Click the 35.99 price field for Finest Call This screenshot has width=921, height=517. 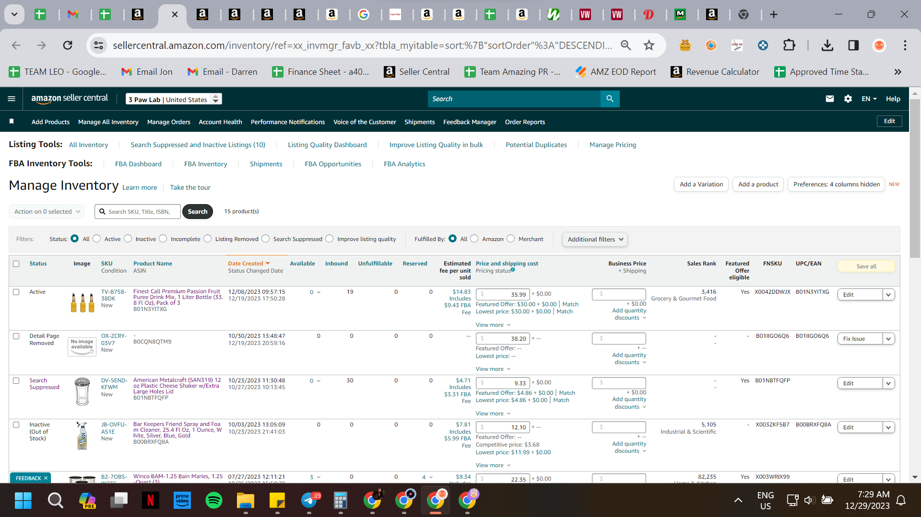tap(503, 294)
